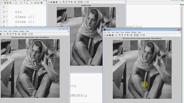Screen dimensions: 184x103
Task: Insert Colorbar in Original Image window
Action: pyautogui.click(x=79, y=2)
